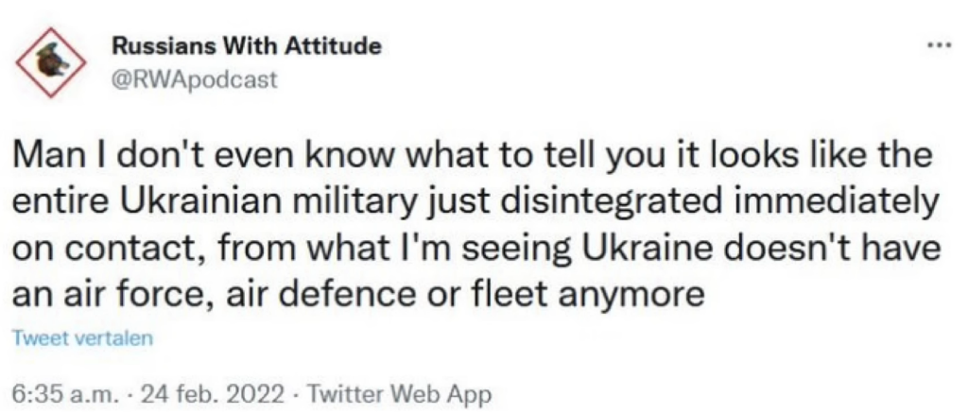Click the Tweet vertalen translate link
Screen dimensions: 968x415
point(84,337)
